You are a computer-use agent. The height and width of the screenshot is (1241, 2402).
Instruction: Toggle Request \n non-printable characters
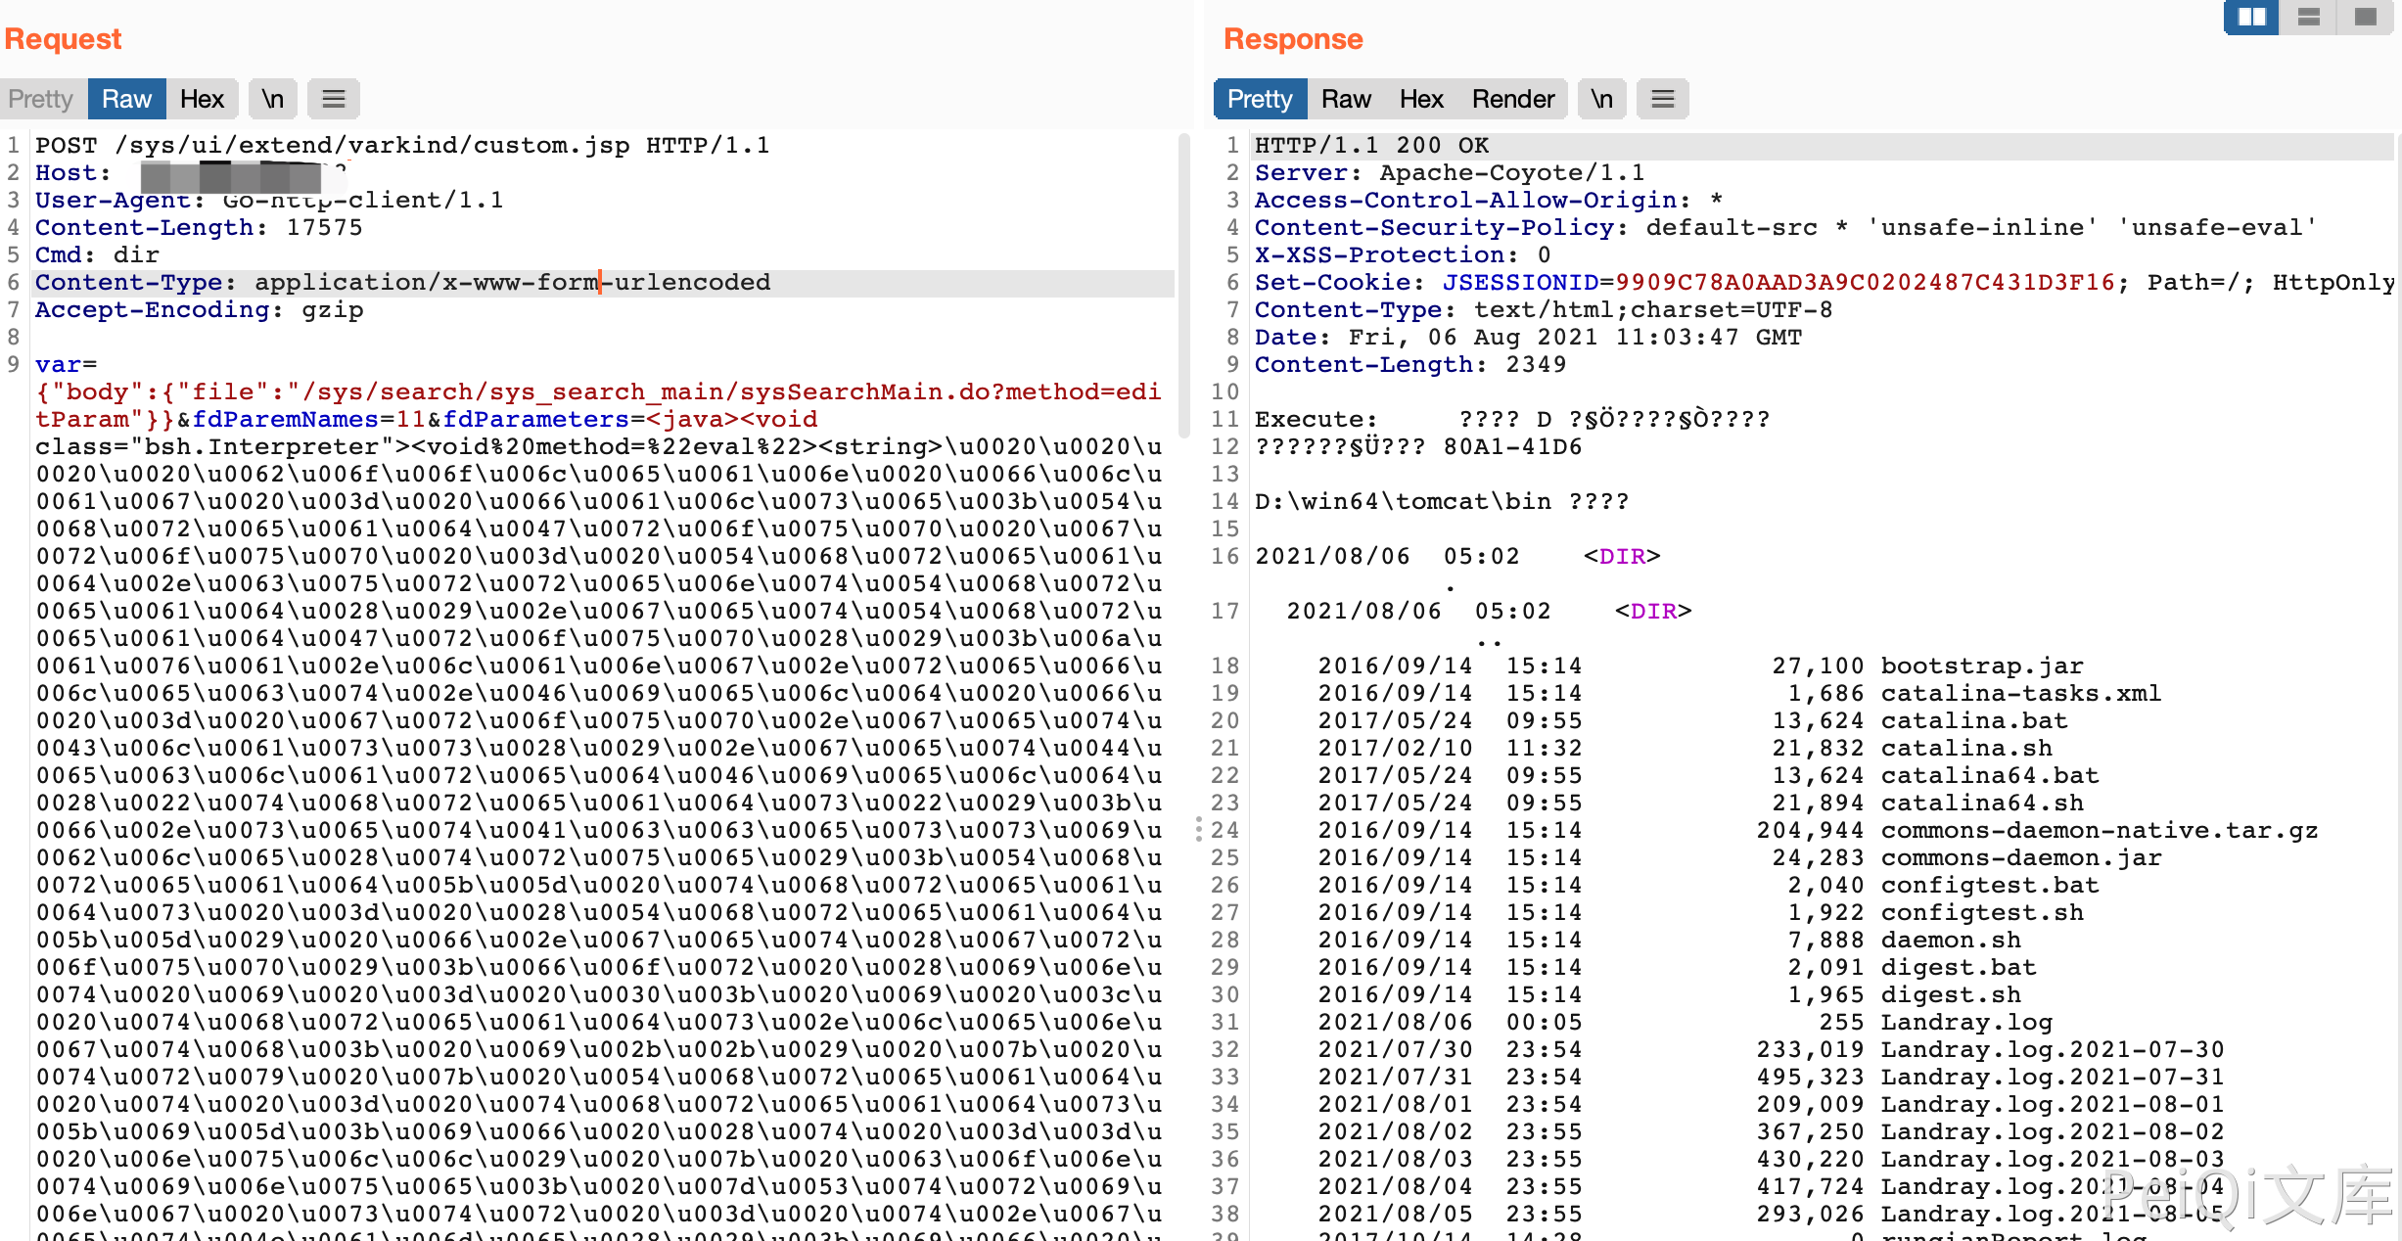coord(272,99)
